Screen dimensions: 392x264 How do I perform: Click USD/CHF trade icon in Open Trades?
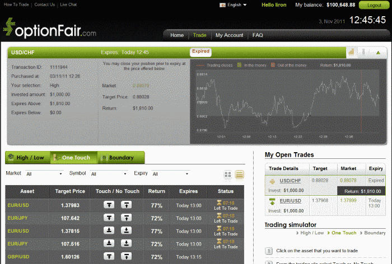click(272, 181)
